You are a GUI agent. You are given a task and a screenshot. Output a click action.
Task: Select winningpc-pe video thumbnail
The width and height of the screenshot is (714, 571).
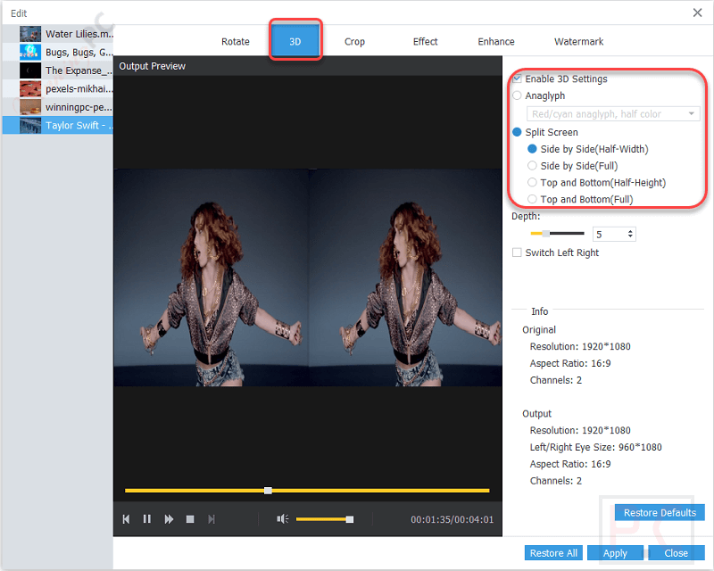(x=30, y=107)
